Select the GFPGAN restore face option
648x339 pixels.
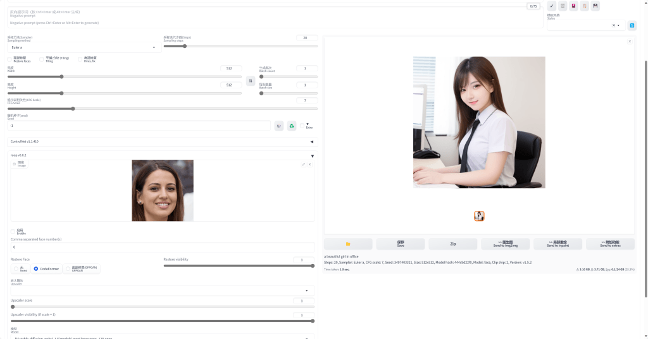(68, 269)
